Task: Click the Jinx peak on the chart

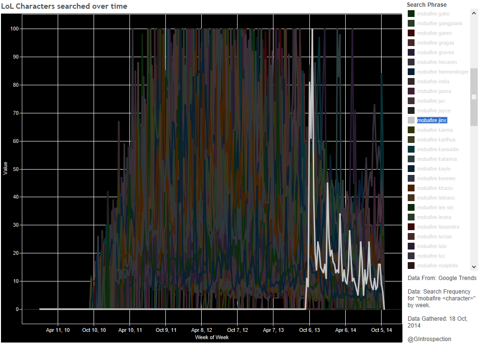Action: pyautogui.click(x=312, y=30)
